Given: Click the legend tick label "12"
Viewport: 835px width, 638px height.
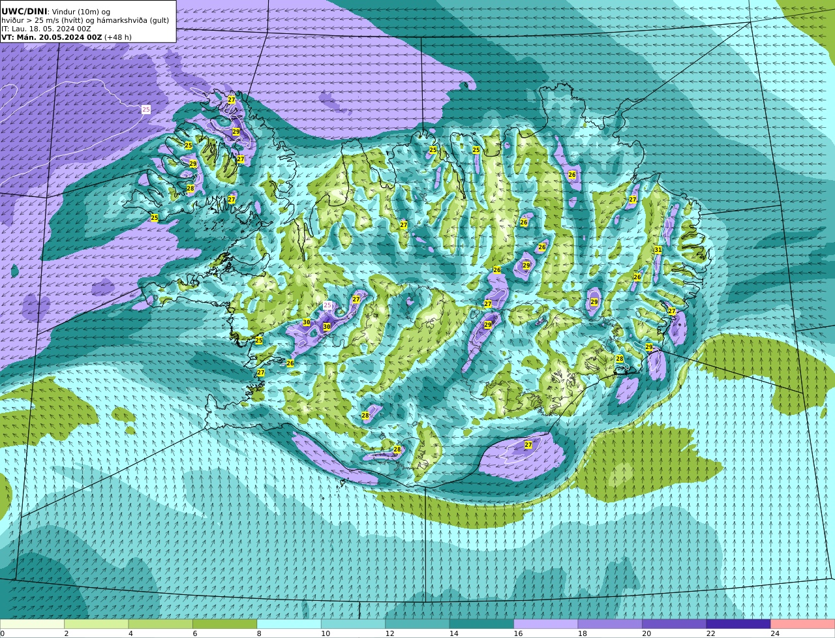Looking at the screenshot, I should [389, 633].
